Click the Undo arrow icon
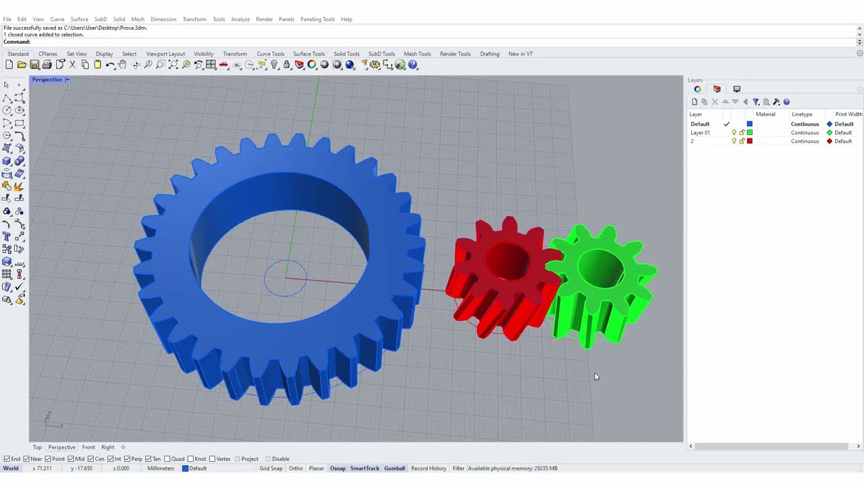 tap(110, 65)
